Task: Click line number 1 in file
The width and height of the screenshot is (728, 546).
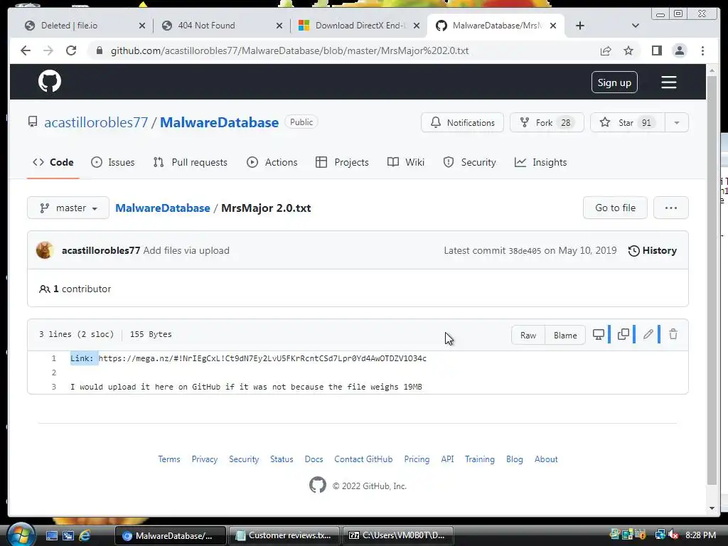Action: 54,358
